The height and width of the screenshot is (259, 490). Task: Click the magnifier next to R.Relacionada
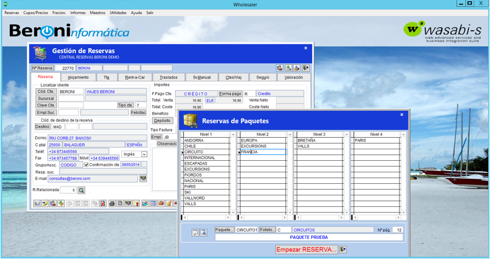pyautogui.click(x=82, y=190)
